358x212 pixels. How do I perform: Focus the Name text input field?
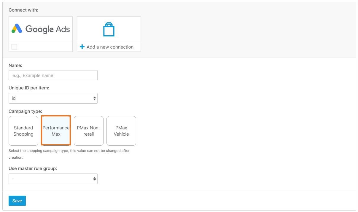(53, 75)
